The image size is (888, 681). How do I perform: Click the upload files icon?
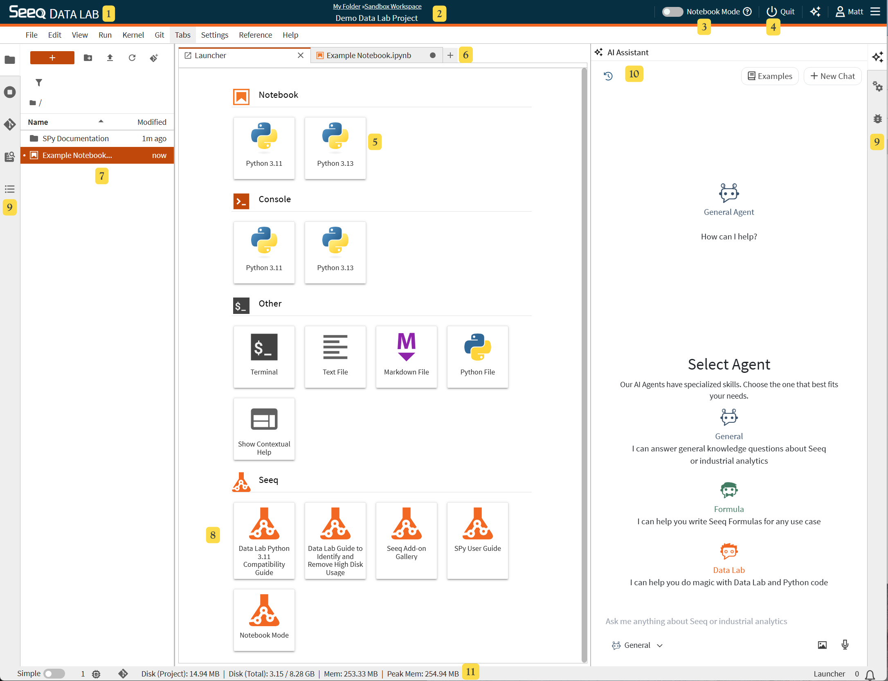pos(110,58)
